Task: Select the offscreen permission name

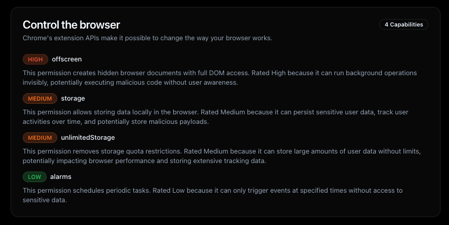Action: [x=67, y=59]
